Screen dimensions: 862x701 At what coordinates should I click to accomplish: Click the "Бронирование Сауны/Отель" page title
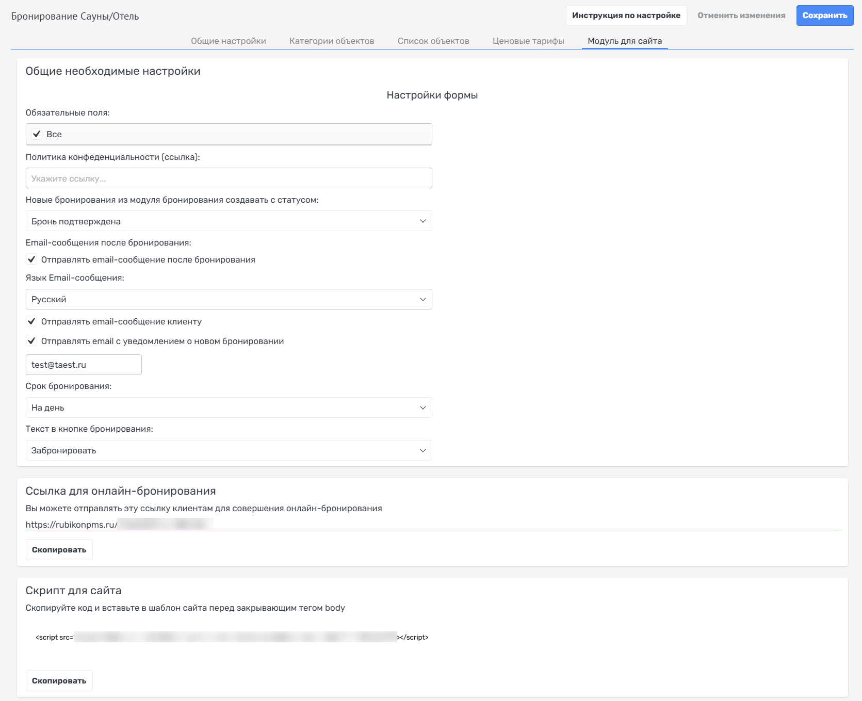pyautogui.click(x=75, y=17)
